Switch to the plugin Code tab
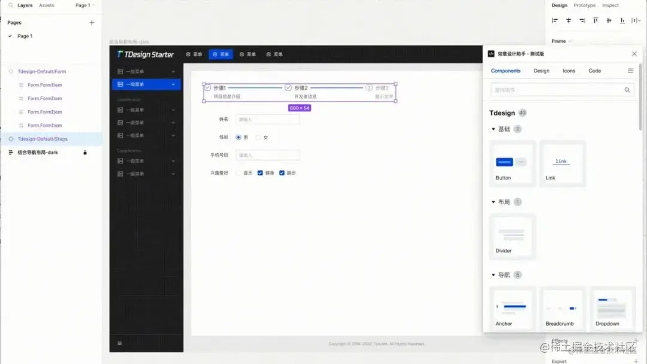 pos(595,71)
